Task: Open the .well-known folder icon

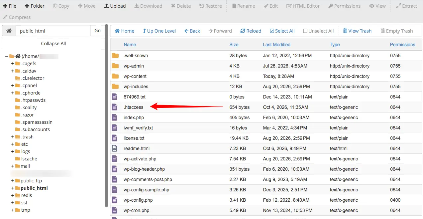Action: pyautogui.click(x=115, y=56)
